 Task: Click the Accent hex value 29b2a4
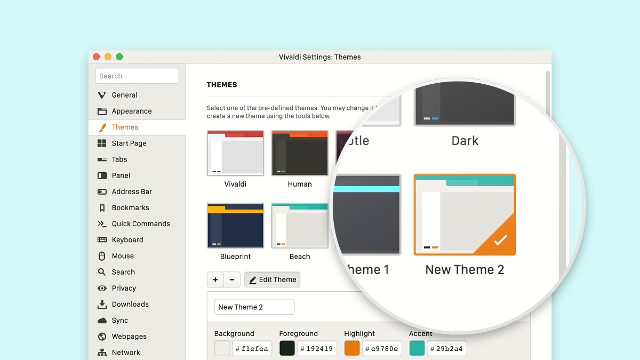click(447, 349)
